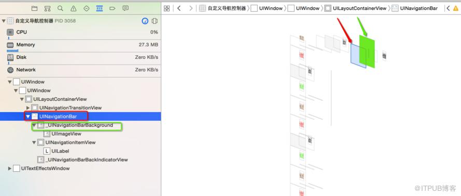Select the UINavigationItemView tree row
461x196 pixels.
point(80,143)
